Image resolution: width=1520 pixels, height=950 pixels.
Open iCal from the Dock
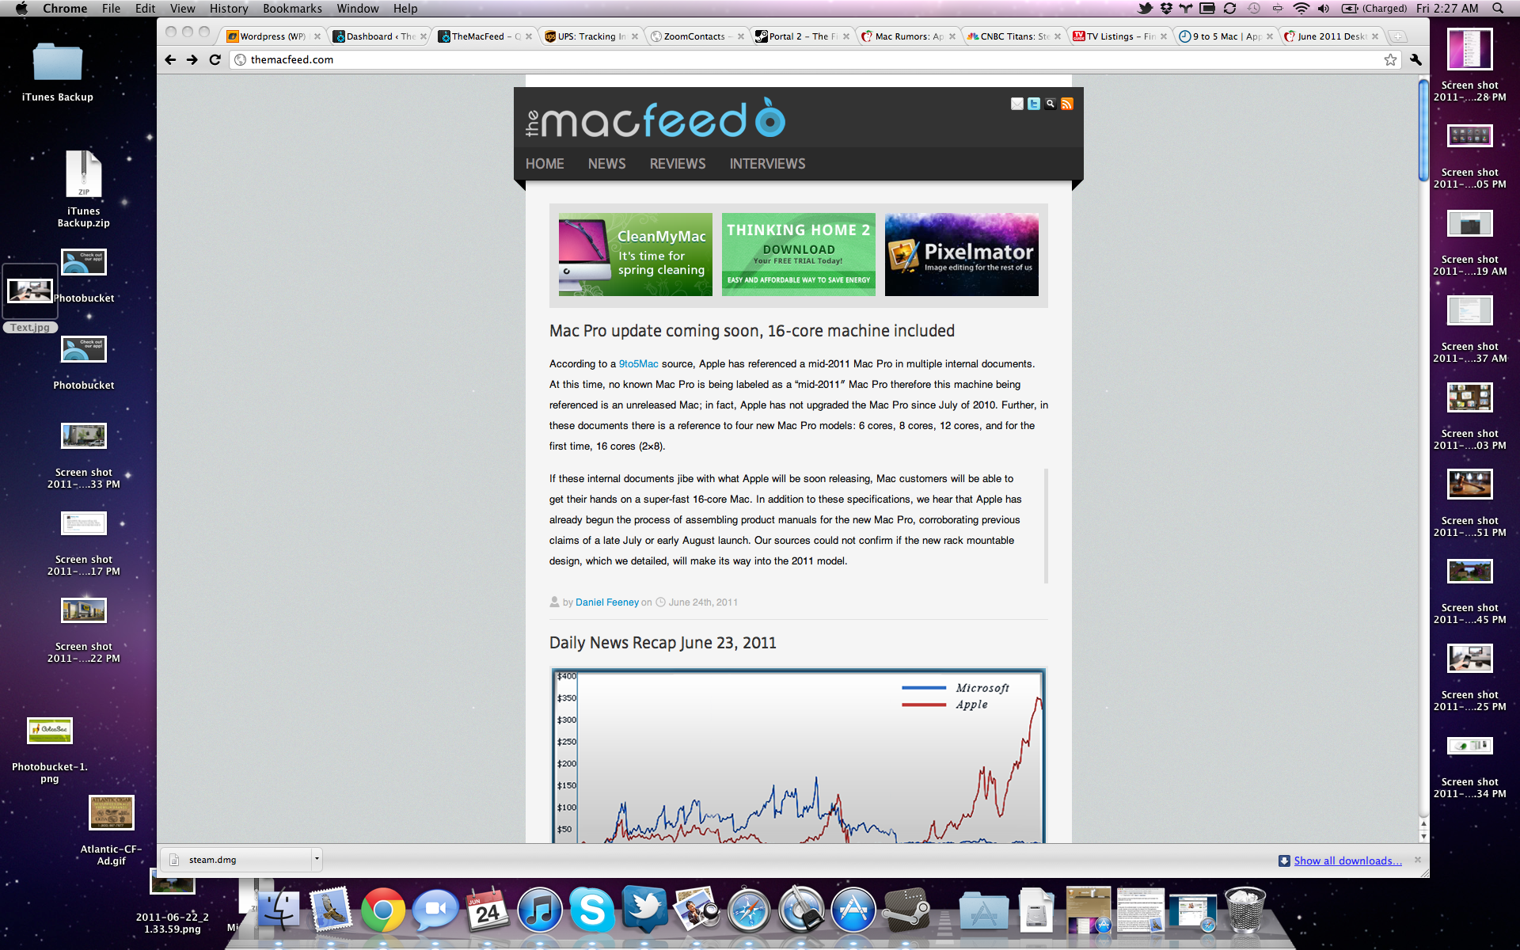coord(488,910)
